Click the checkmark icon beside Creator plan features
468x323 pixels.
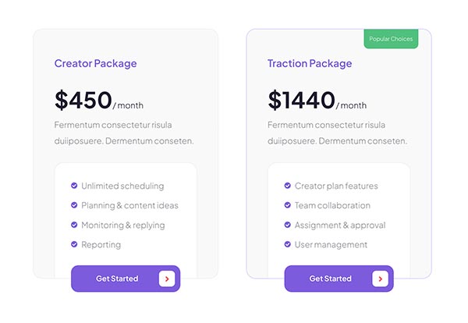click(x=287, y=186)
